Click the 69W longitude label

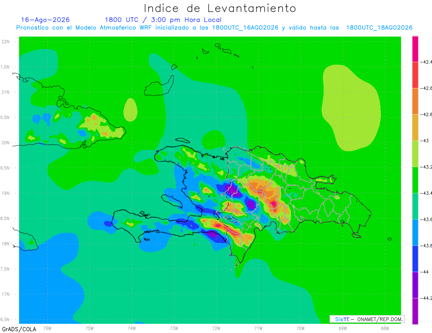(x=343, y=328)
